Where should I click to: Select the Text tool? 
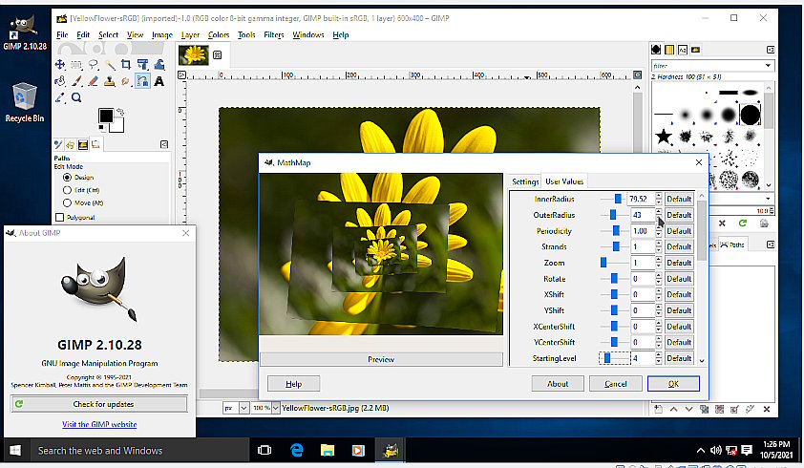tap(158, 81)
